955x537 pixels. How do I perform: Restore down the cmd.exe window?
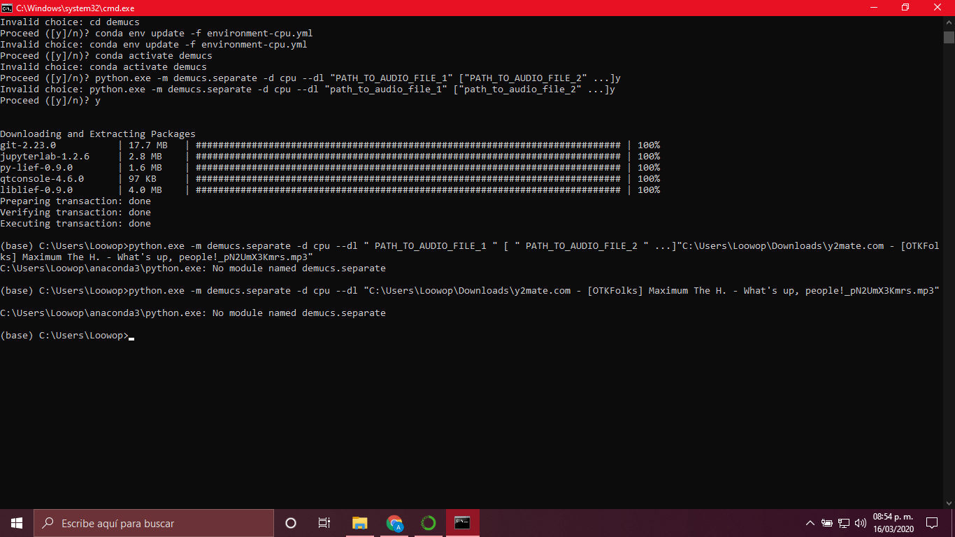pos(906,8)
